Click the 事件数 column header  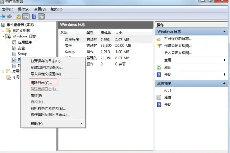(106, 33)
